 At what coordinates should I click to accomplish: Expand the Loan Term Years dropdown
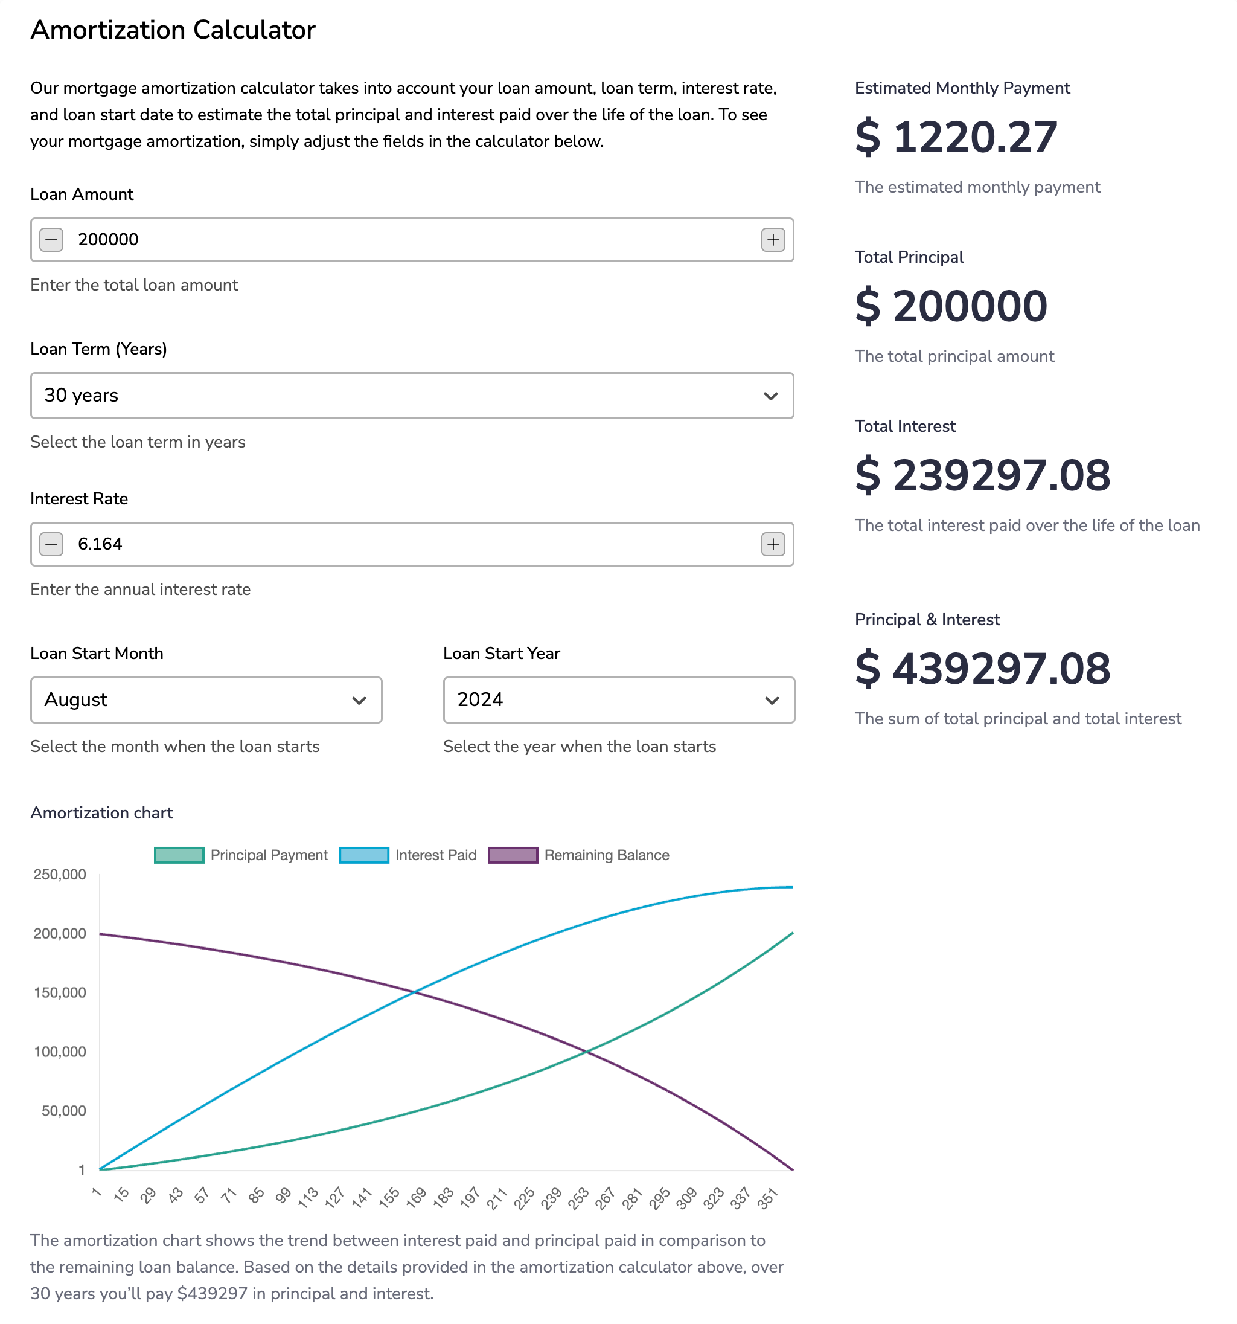412,396
